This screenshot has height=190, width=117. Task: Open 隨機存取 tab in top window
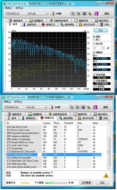[82, 20]
